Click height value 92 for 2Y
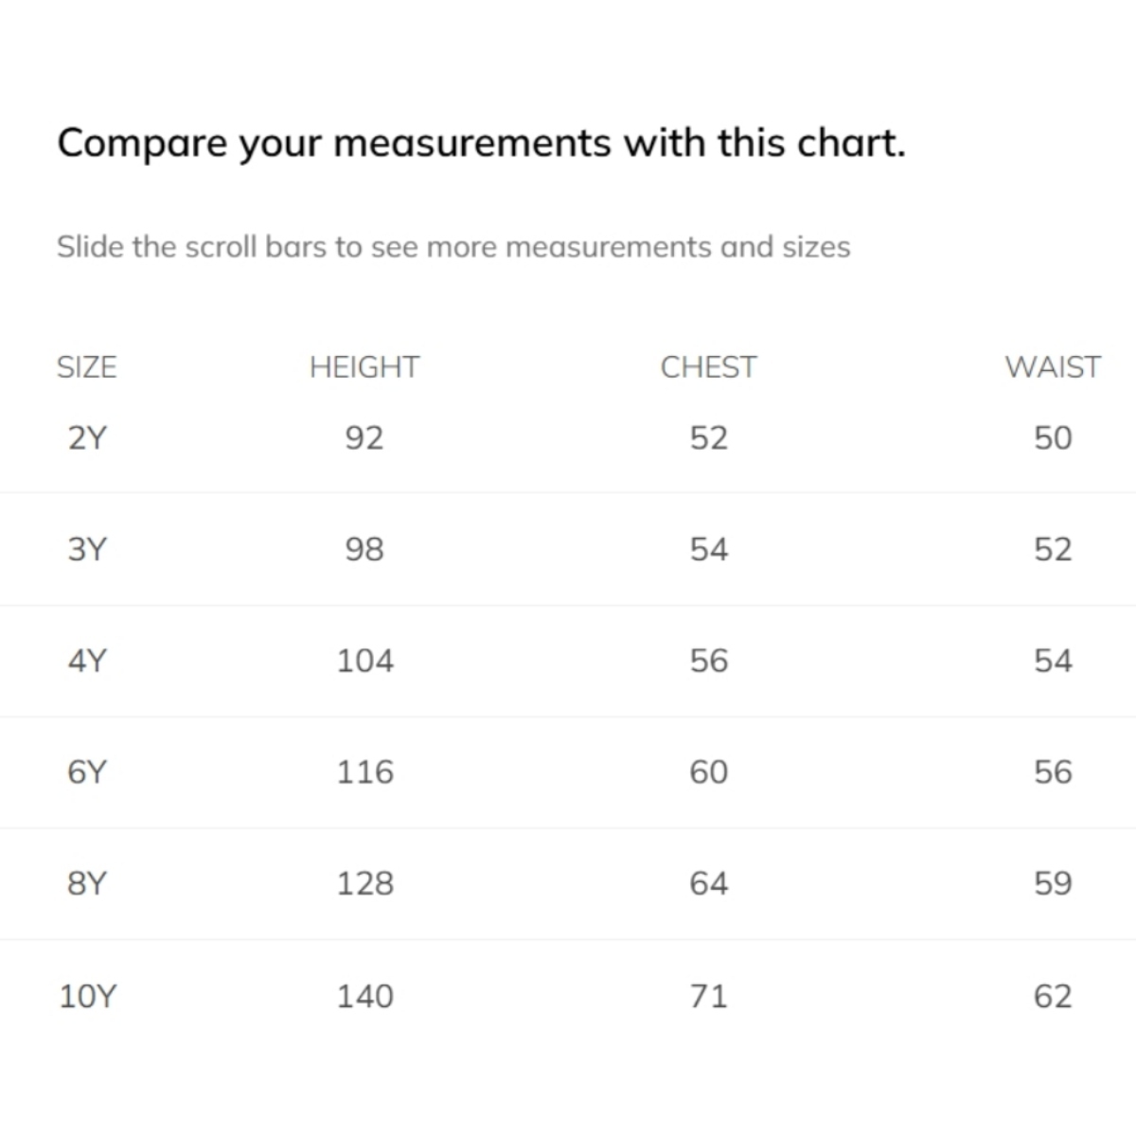This screenshot has width=1136, height=1136. (364, 438)
